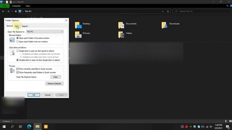Choose Double-click to open an item
The width and height of the screenshot is (232, 130).
point(38,60)
